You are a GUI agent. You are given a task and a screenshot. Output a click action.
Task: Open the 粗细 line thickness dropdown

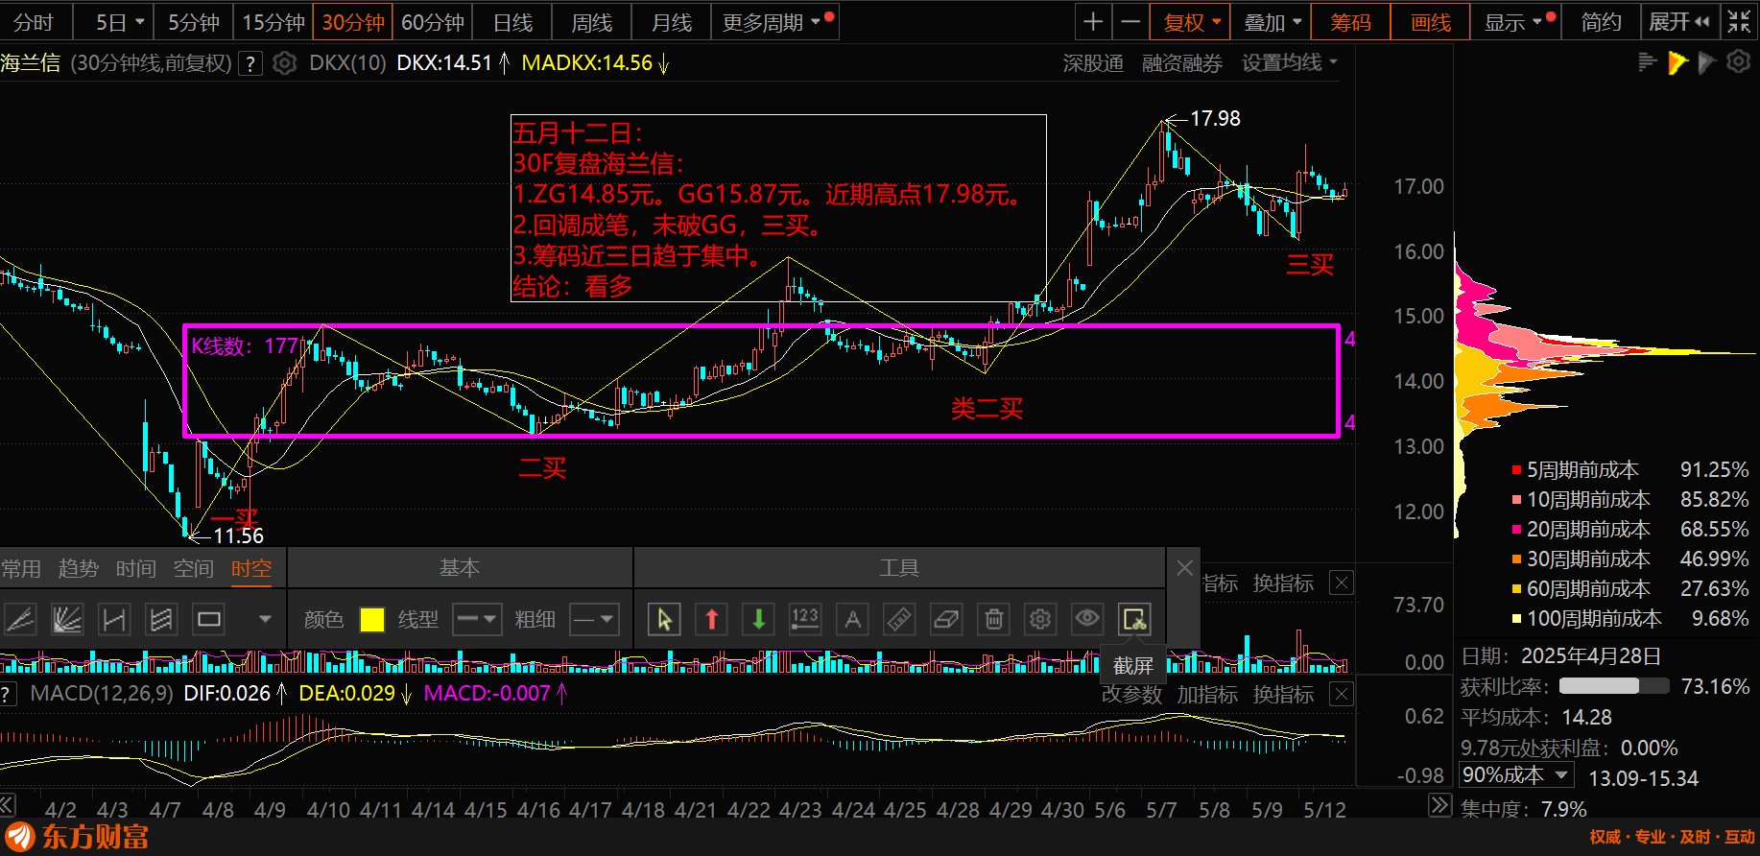click(x=594, y=619)
